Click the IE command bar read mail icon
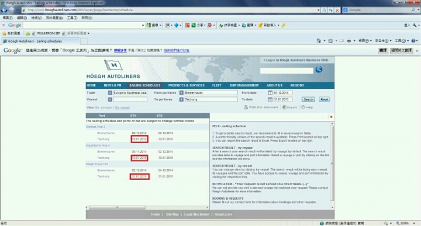Screen dimensions: 421x226 [341, 41]
